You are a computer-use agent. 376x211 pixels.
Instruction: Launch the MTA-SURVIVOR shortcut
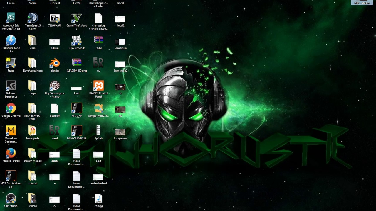pos(77,131)
